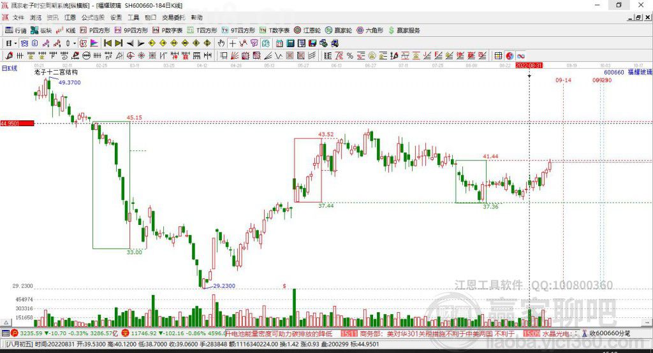Click the 37.36 price annotation

(490, 206)
